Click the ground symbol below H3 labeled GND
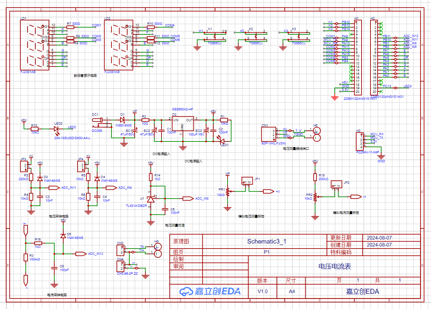The height and width of the screenshot is (309, 431). (381, 157)
